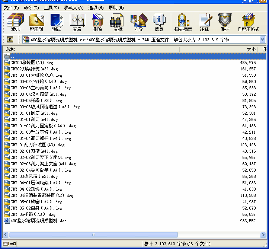269x249 pixels.
Task: Open the 工具(S) menu
Action: (x=51, y=7)
